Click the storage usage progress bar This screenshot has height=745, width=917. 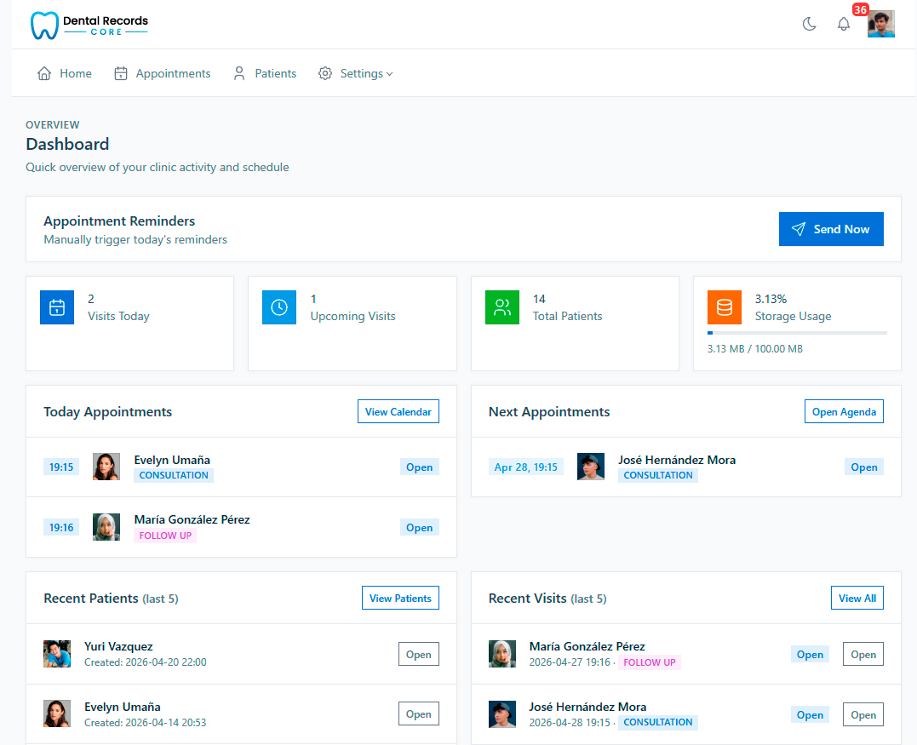797,333
